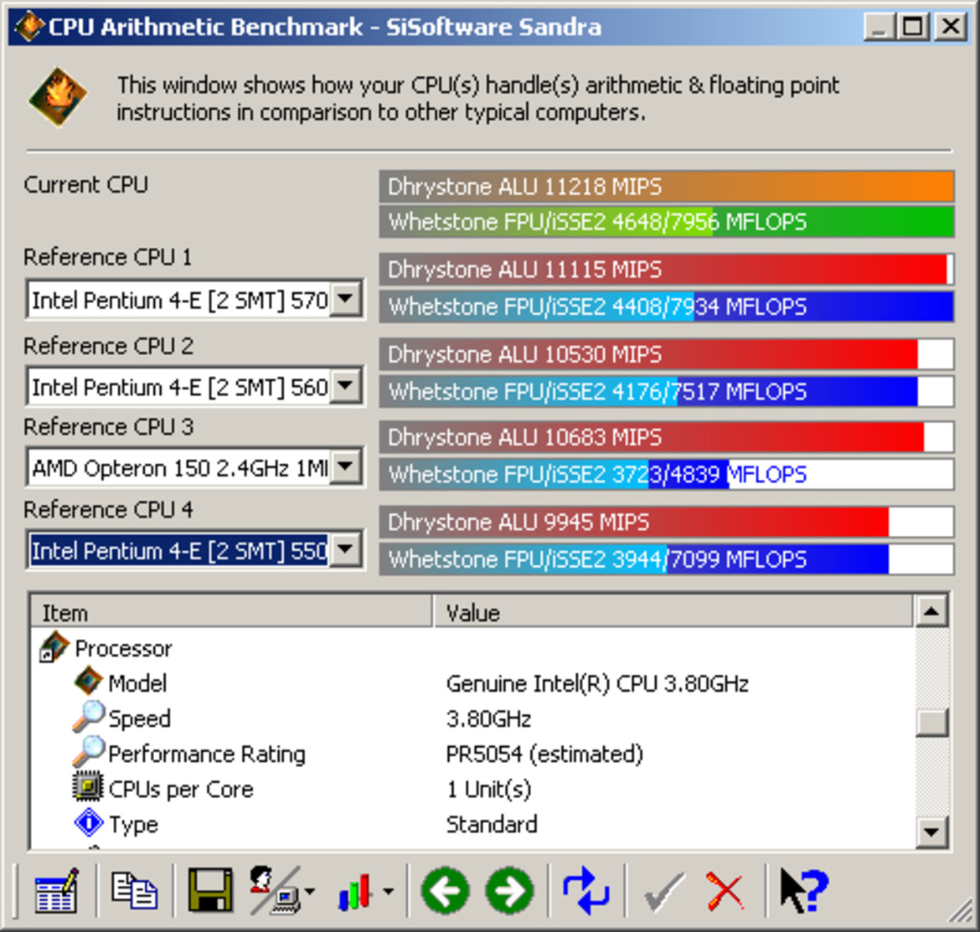Select the Processor tree row

123,648
